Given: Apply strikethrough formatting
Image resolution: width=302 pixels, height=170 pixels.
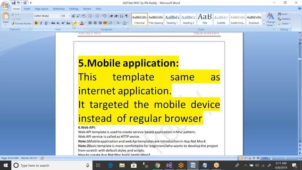Looking at the screenshot, I should [53, 23].
